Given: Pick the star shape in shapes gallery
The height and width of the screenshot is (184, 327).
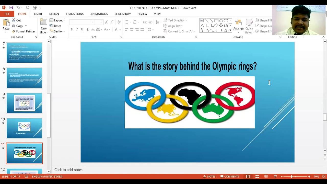Looking at the screenshot, I should (226, 30).
